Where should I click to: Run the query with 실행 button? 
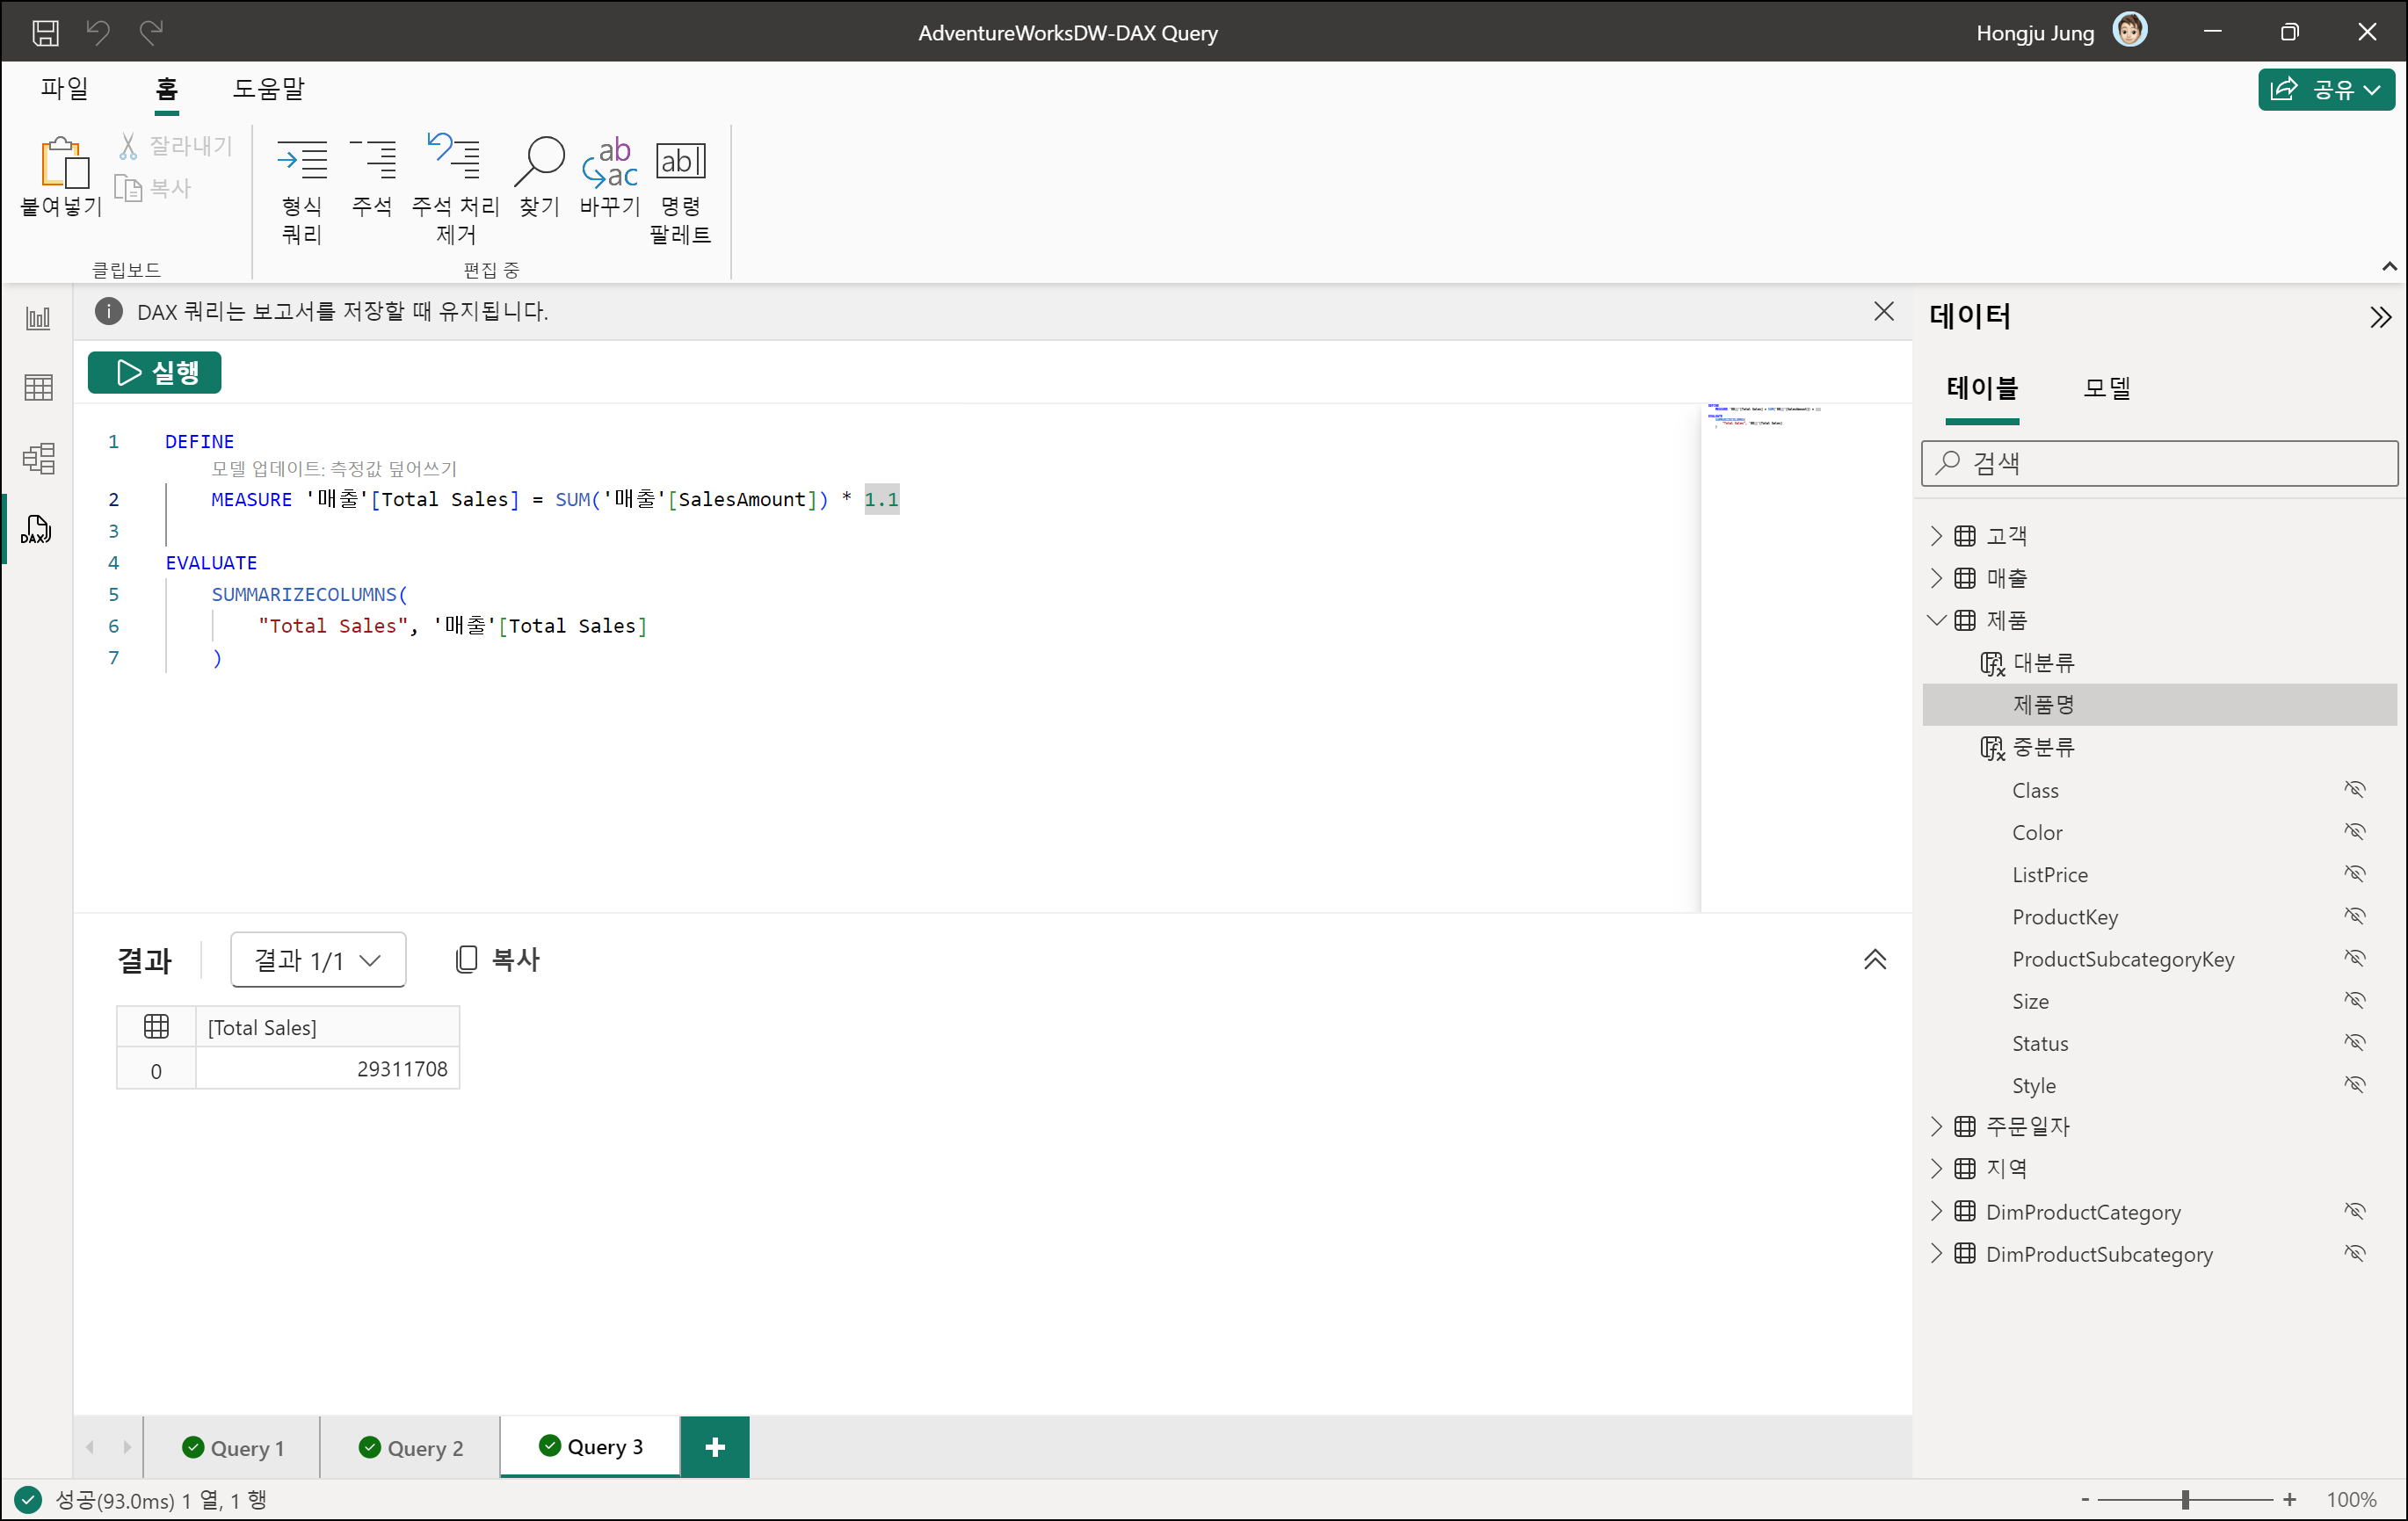coord(155,373)
